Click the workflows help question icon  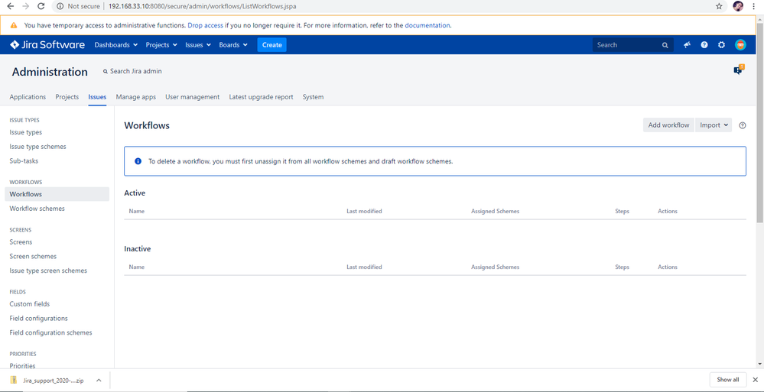743,125
